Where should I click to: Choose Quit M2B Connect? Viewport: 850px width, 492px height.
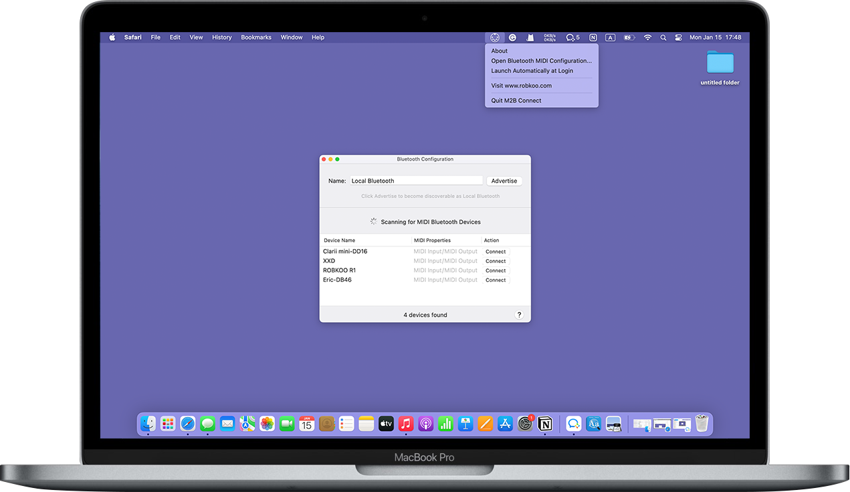tap(516, 100)
